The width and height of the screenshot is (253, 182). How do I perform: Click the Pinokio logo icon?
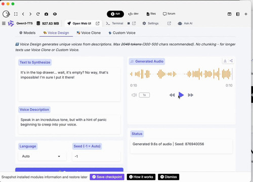coord(6,14)
